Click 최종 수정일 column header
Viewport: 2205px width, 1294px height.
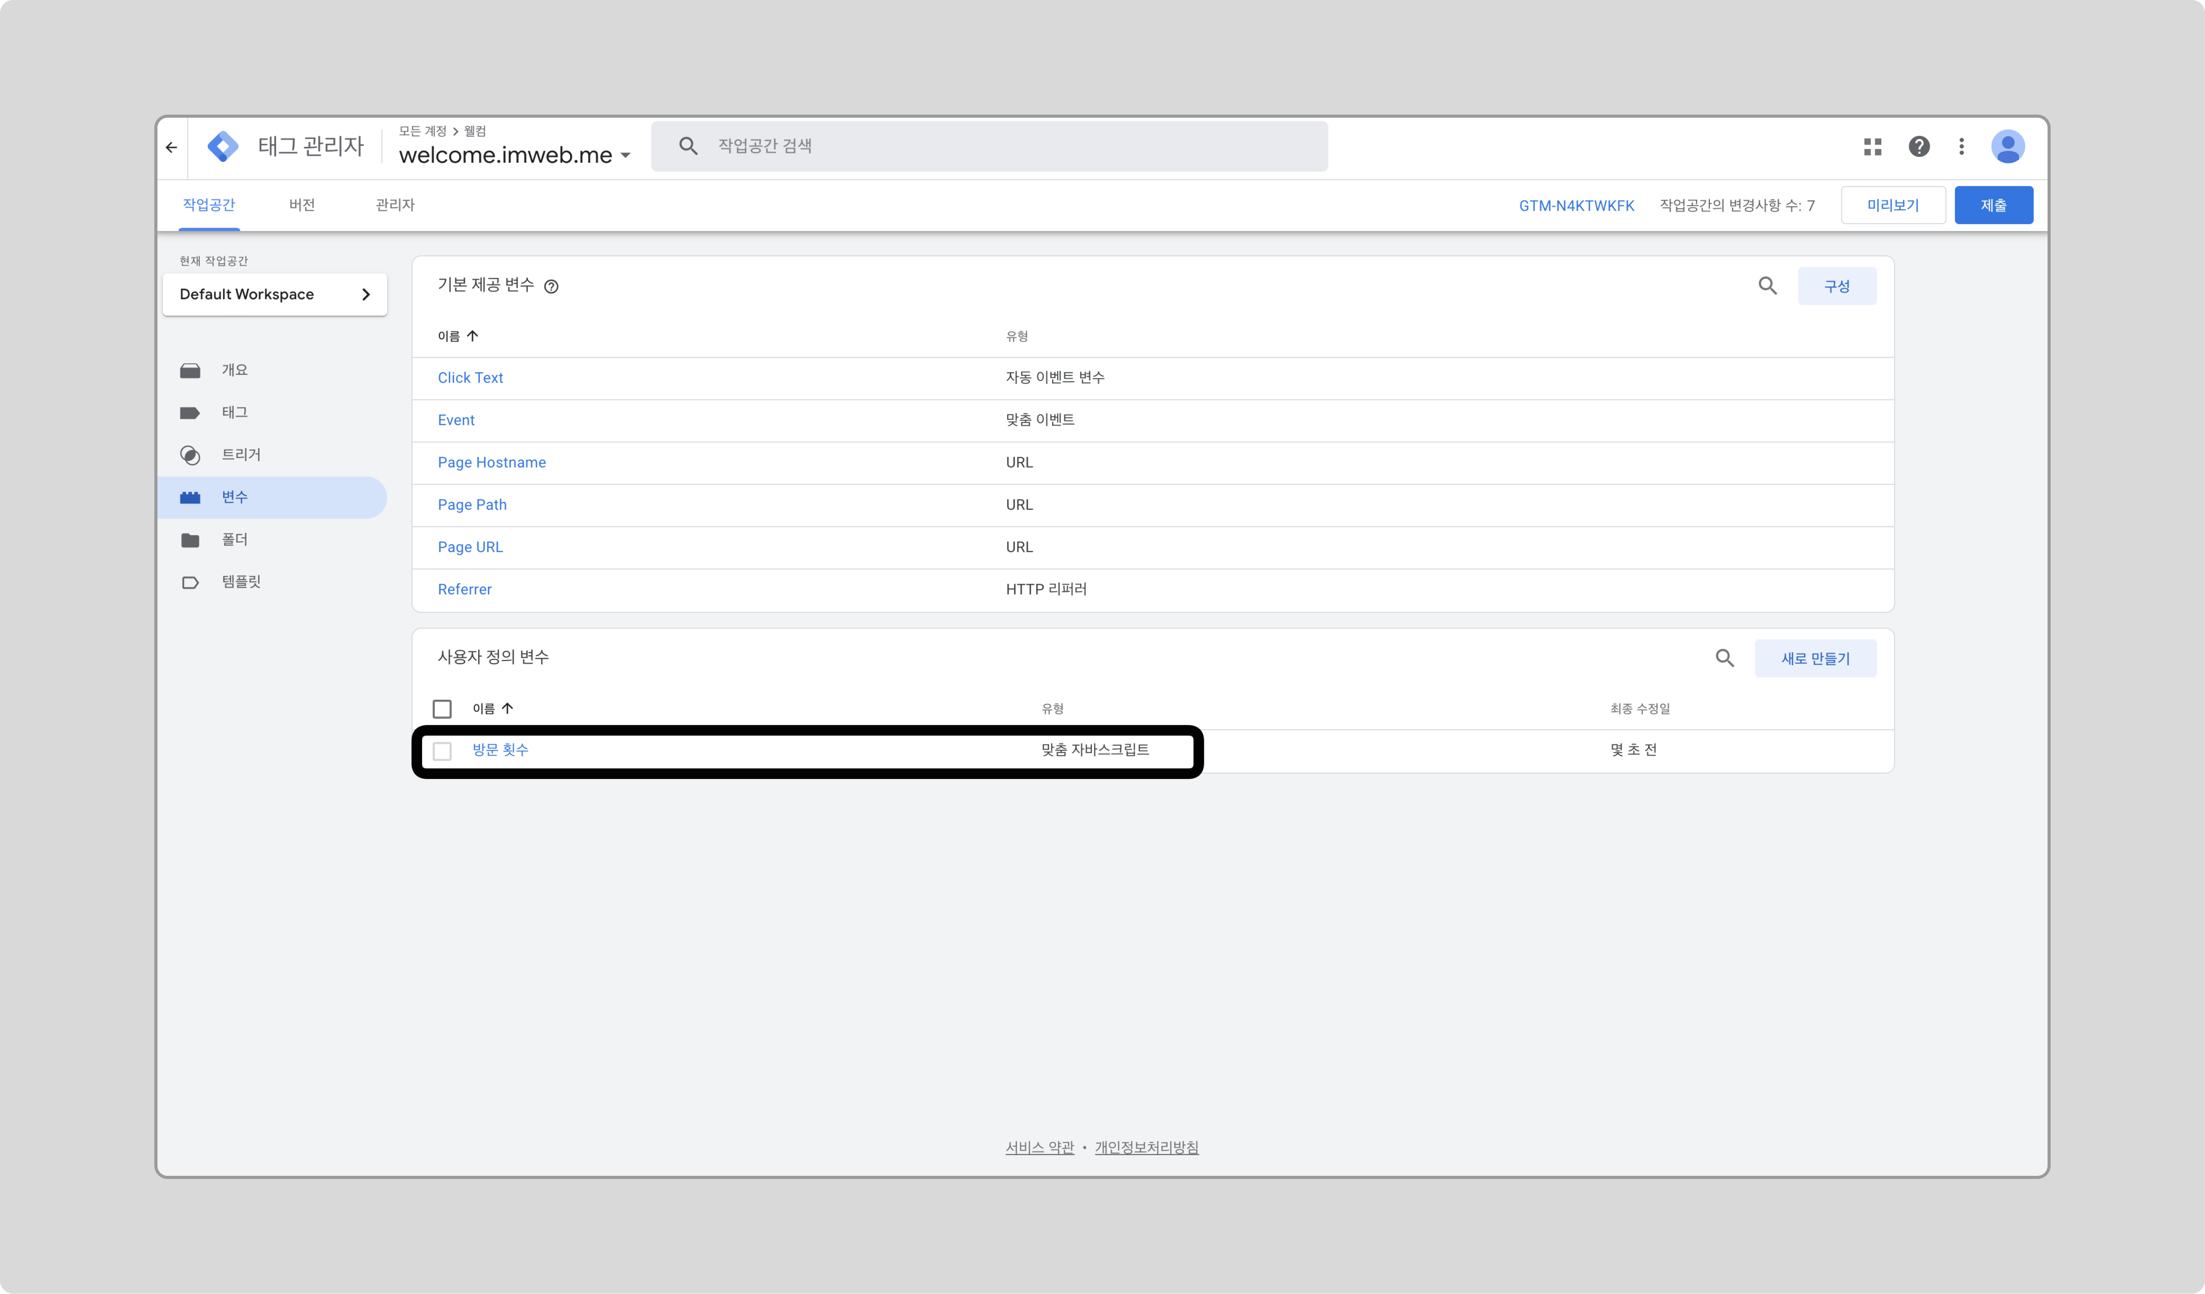[1640, 709]
